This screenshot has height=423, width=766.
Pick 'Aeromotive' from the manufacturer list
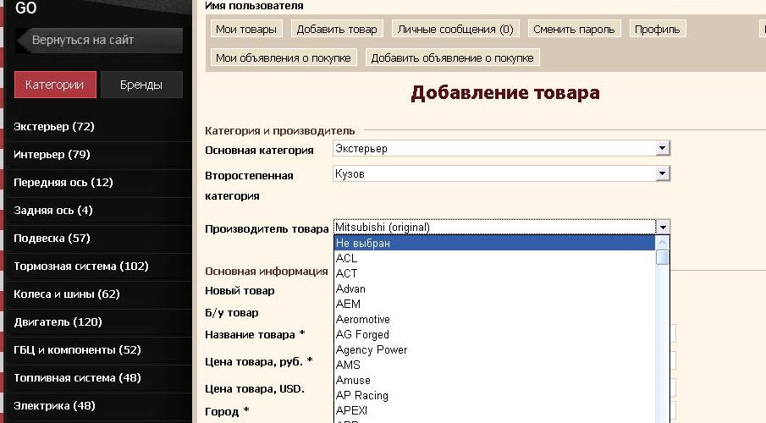494,319
